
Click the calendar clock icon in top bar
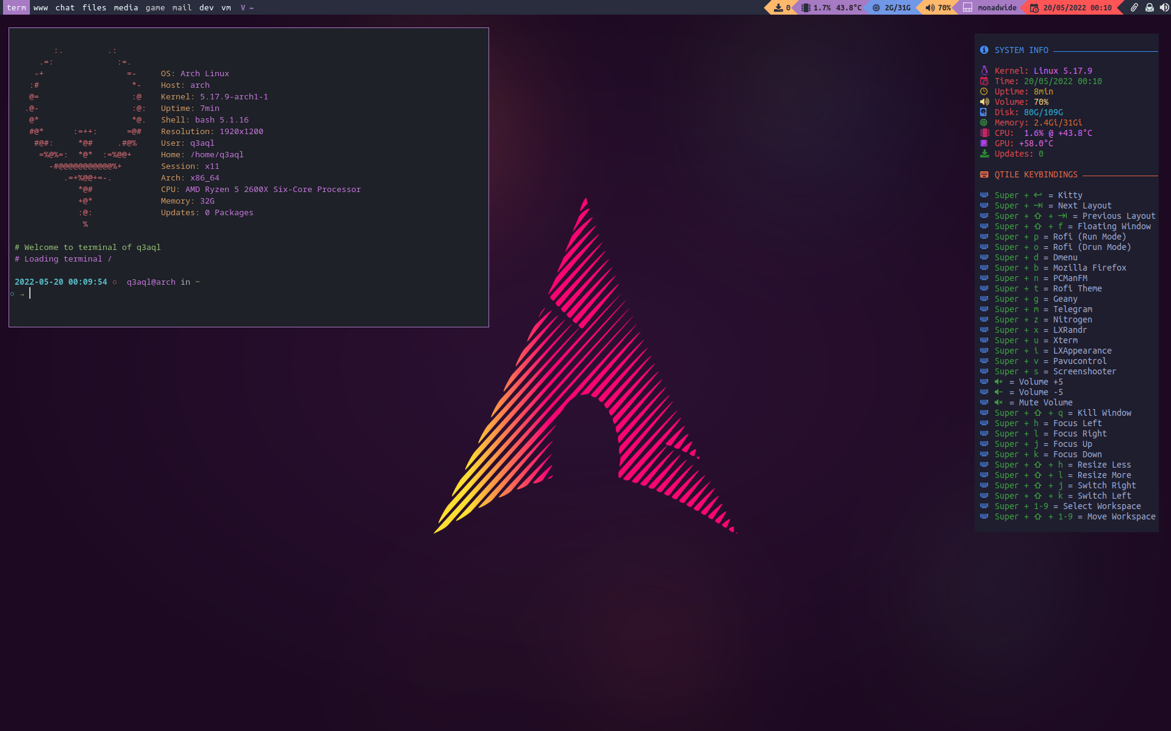click(x=1034, y=7)
